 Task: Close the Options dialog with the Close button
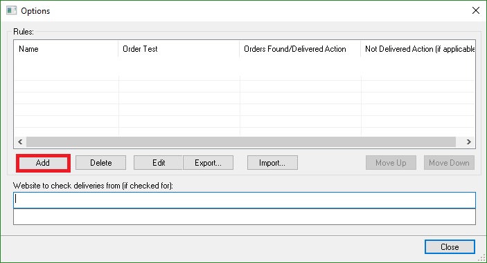(450, 247)
